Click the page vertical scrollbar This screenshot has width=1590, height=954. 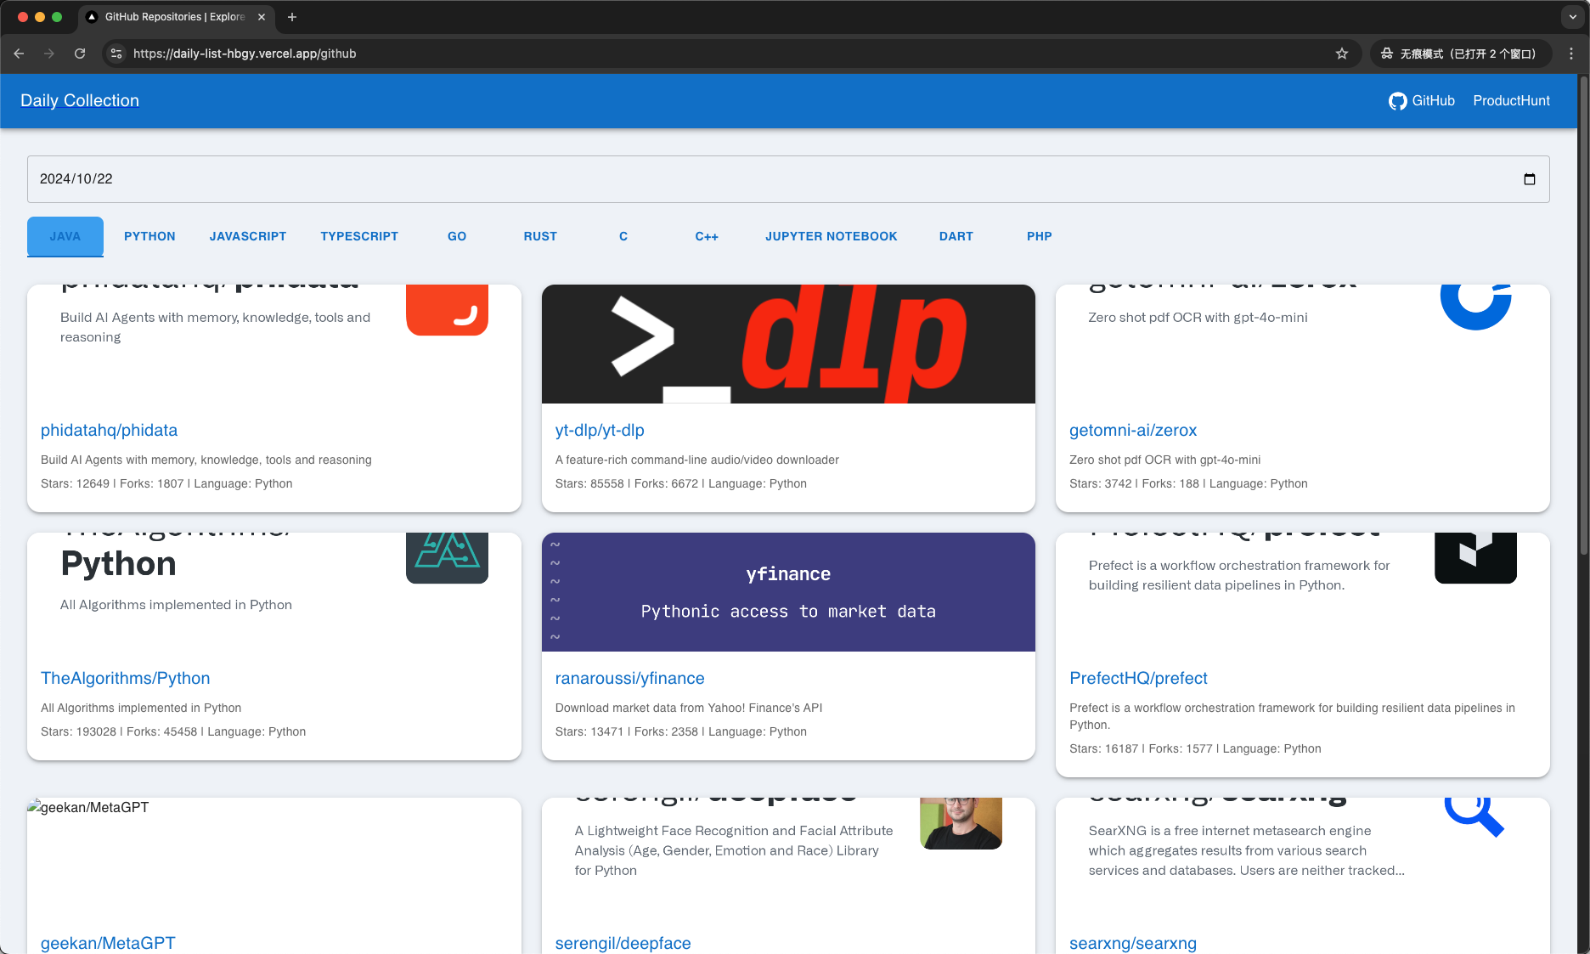[x=1583, y=314]
